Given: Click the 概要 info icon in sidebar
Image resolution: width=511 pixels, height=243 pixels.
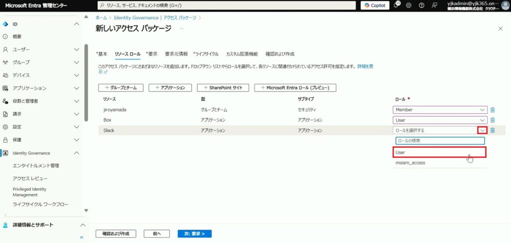Looking at the screenshot, I should coord(5,37).
